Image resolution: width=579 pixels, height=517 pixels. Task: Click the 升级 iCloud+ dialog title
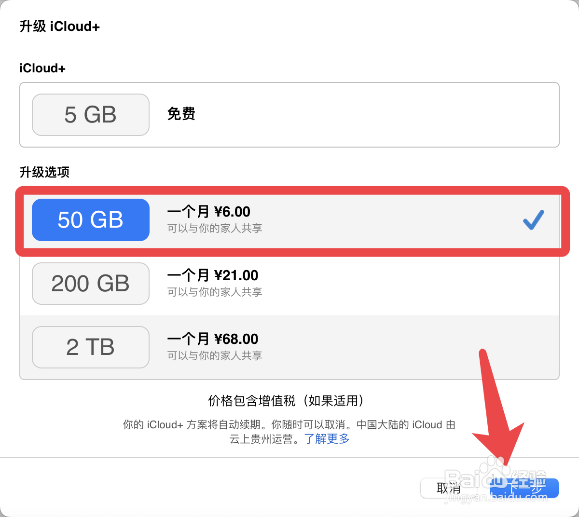tap(60, 27)
